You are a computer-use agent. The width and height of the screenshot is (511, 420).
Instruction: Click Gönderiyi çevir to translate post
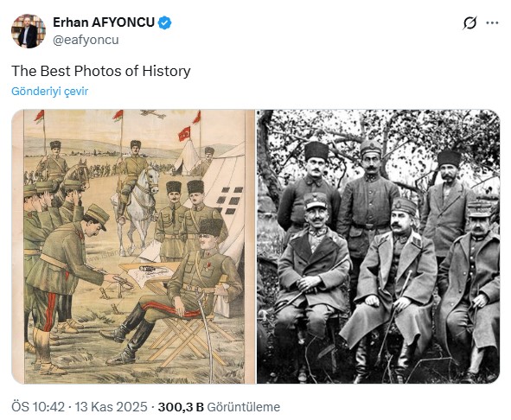[50, 92]
